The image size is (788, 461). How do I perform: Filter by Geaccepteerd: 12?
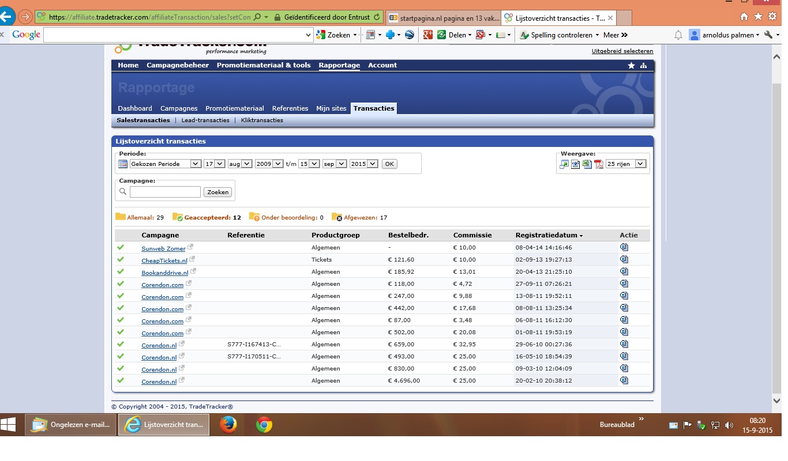point(207,217)
